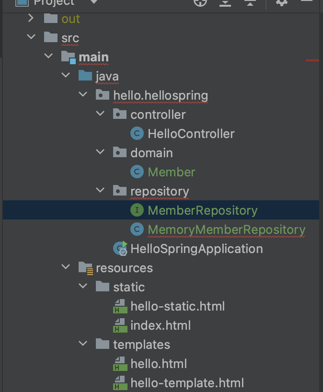Select the out folder name
Viewport: 323px width, 392px height.
coord(71,19)
